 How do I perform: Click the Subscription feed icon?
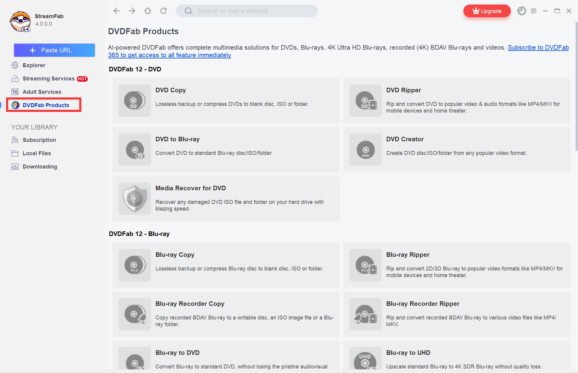pyautogui.click(x=15, y=140)
